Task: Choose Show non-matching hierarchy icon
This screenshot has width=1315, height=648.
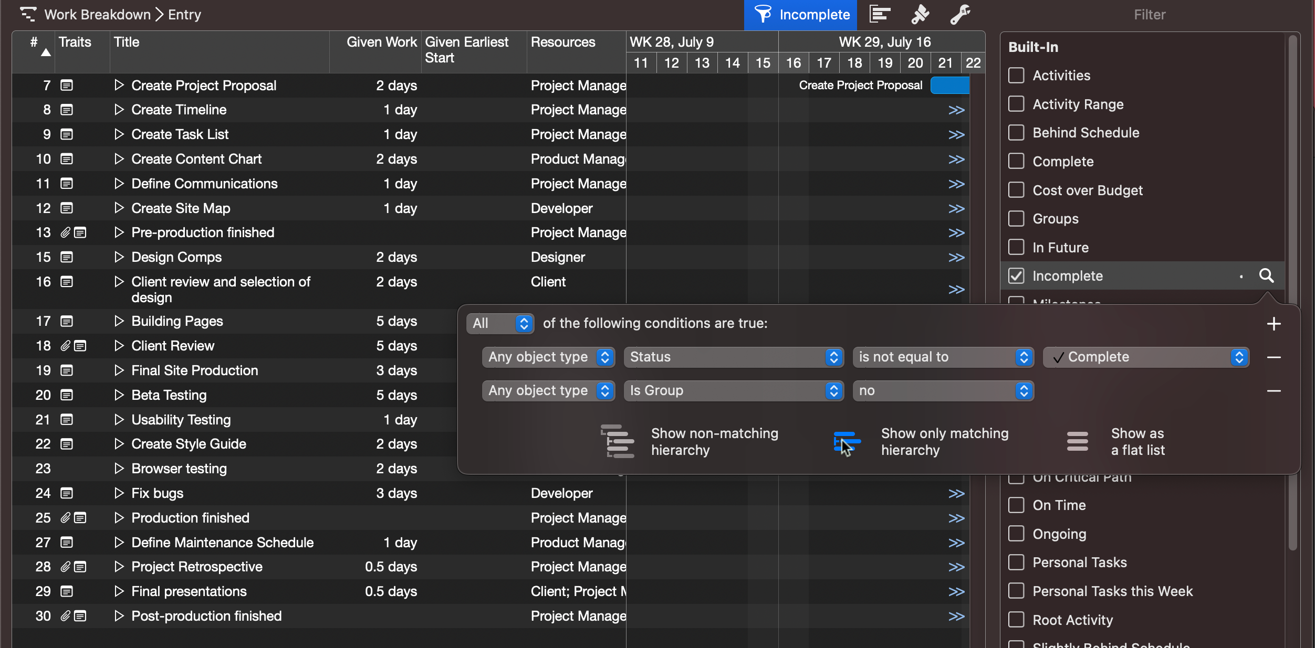Action: (x=618, y=441)
